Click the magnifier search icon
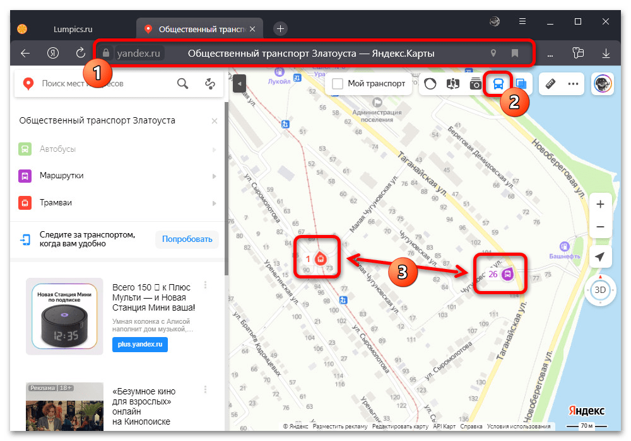631x441 pixels. click(x=182, y=84)
